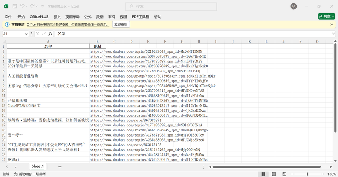Expand the Name Box dropdown arrow

coord(26,34)
